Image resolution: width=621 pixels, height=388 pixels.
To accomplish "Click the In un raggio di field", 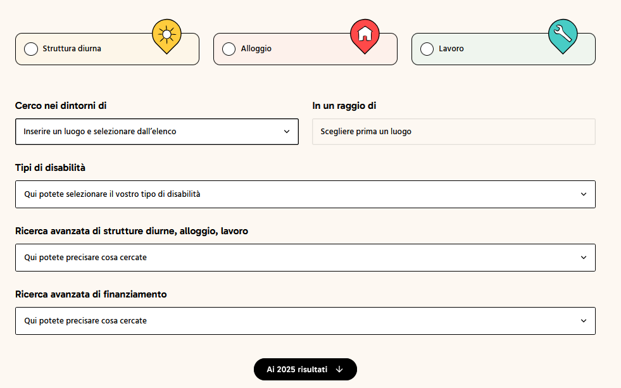I will pos(453,132).
